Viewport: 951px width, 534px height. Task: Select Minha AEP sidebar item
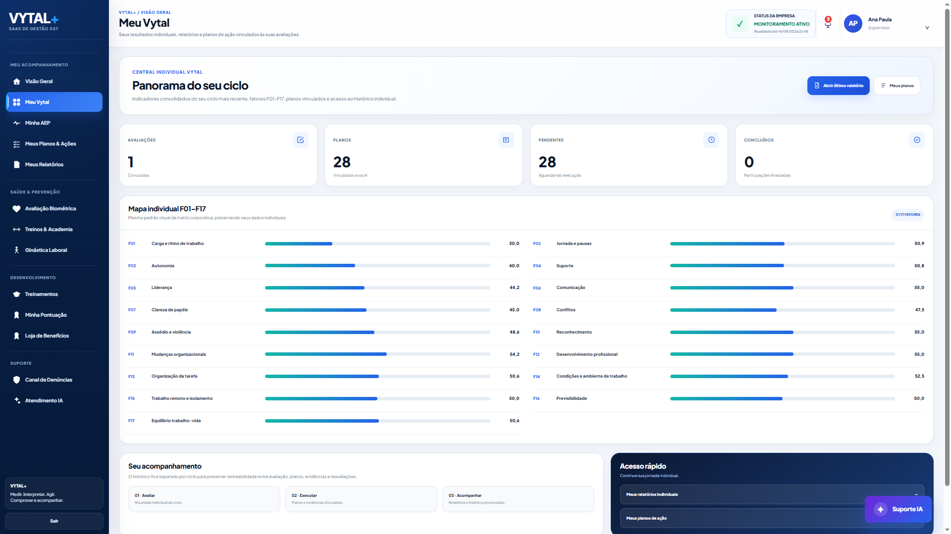click(54, 123)
